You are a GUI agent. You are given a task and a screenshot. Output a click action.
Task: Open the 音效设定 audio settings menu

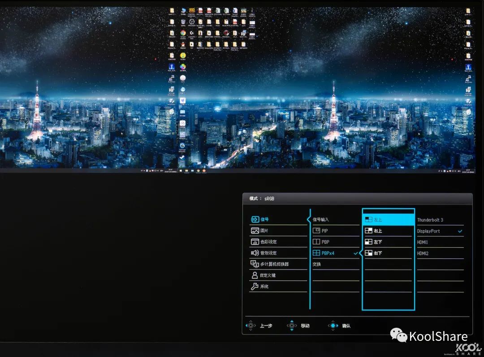[278, 253]
